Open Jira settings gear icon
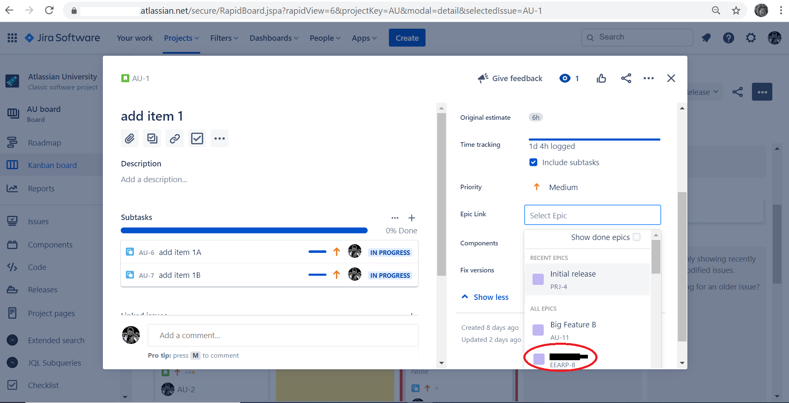This screenshot has width=789, height=403. click(751, 38)
